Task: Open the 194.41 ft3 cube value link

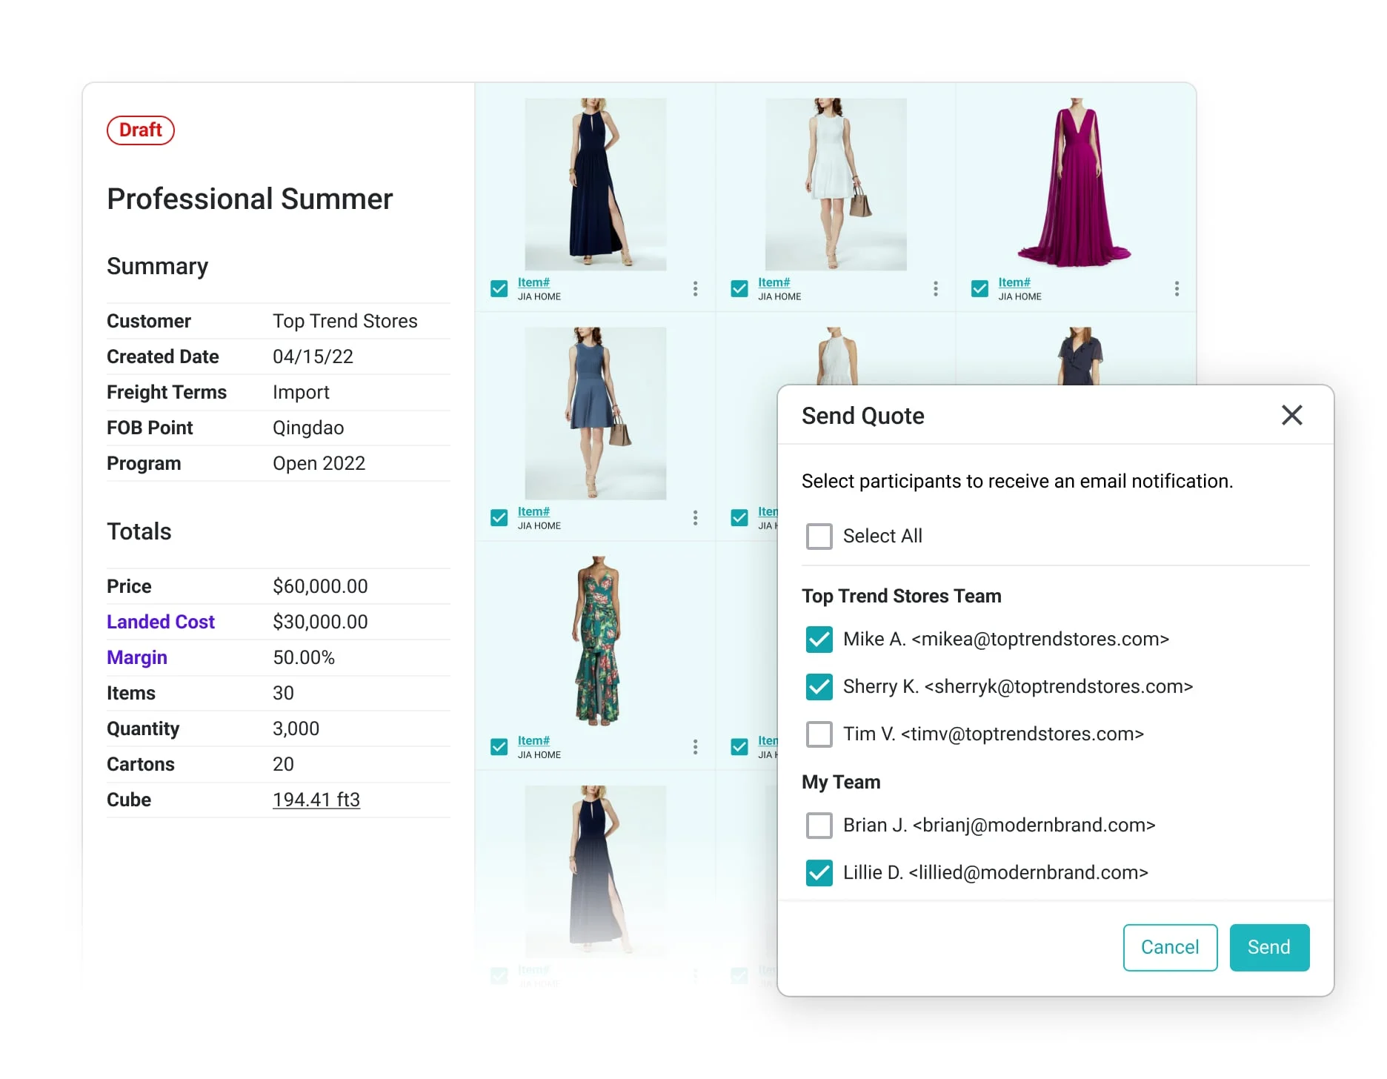Action: tap(316, 800)
